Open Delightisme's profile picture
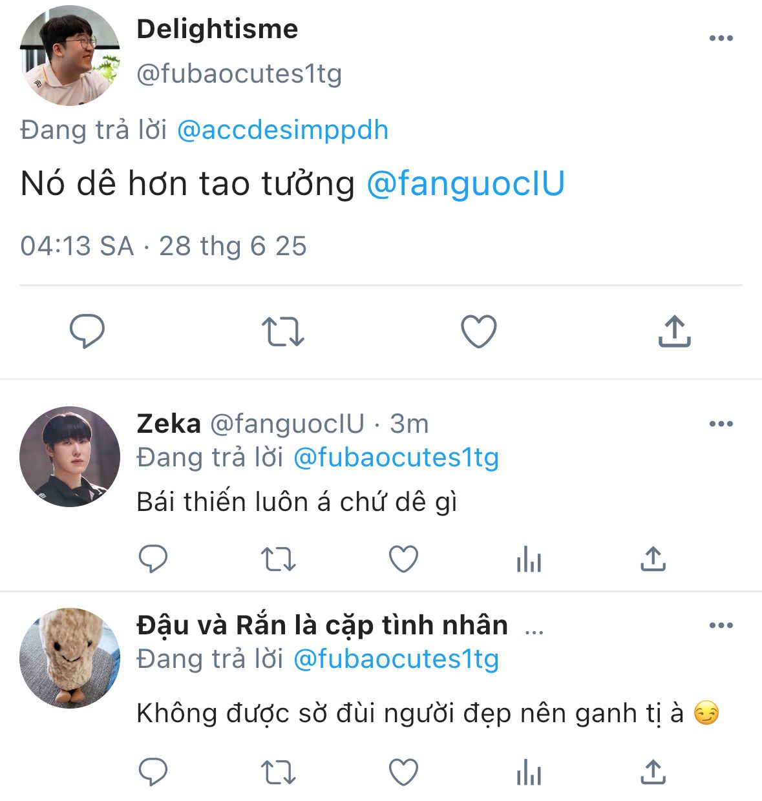 (x=70, y=56)
